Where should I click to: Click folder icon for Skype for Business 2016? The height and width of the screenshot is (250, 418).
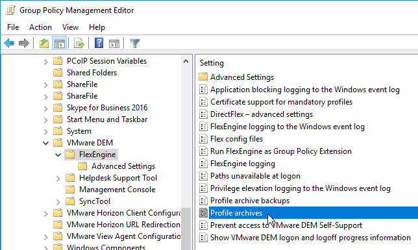tap(58, 108)
